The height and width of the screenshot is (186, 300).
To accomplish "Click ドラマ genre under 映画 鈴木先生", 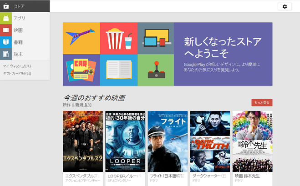I will point(239,181).
